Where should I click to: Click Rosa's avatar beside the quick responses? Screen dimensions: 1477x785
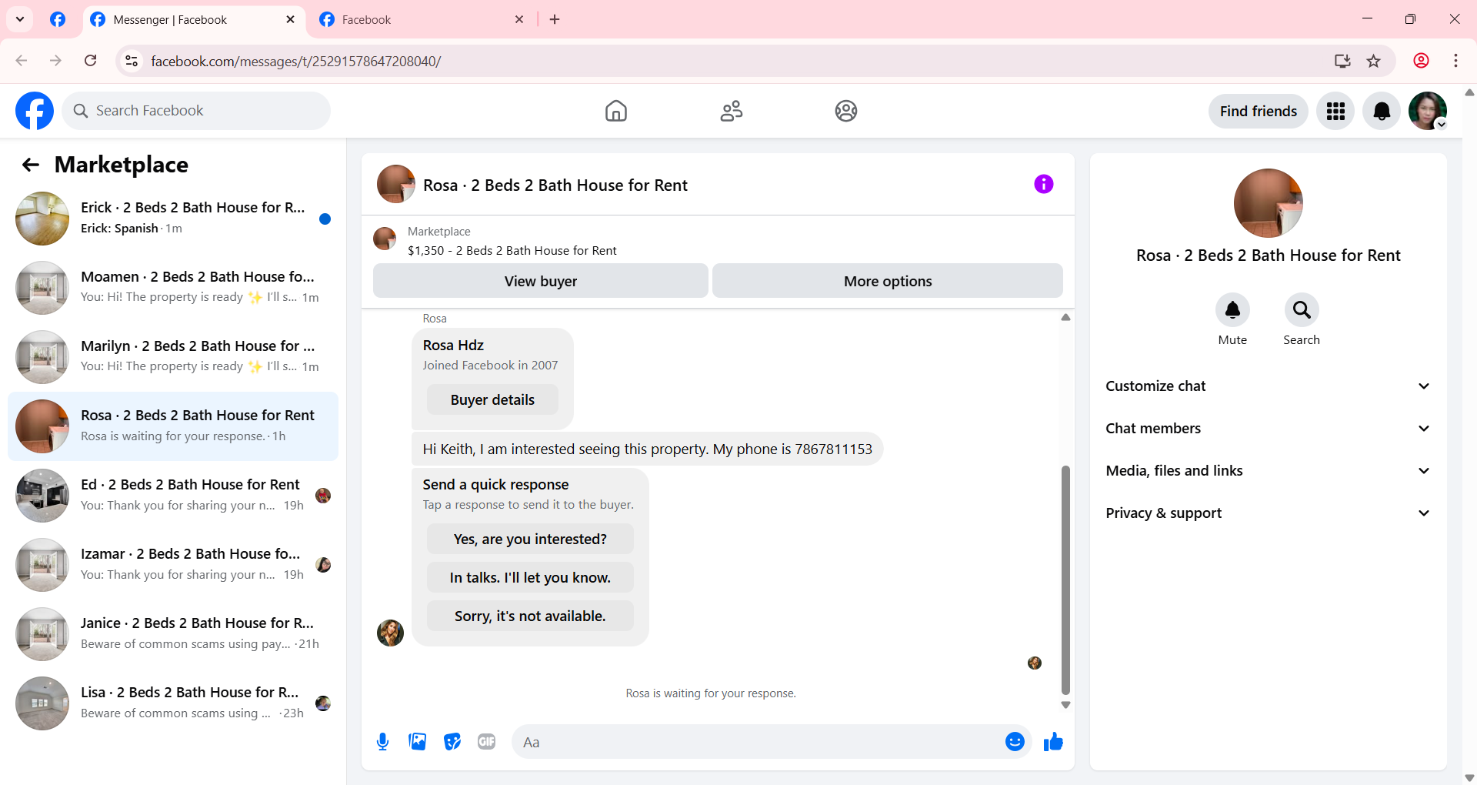390,633
